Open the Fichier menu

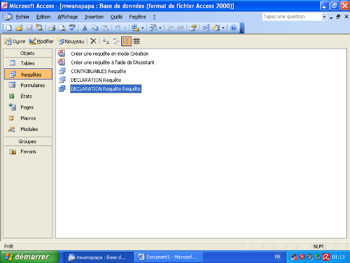(x=23, y=17)
